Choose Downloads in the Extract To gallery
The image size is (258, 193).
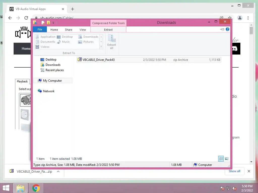(x=88, y=37)
